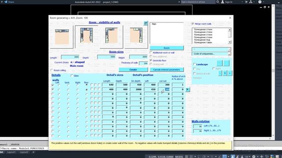This screenshot has width=282, height=158.
Task: Click first row detail Depth field showing 500
Action: [122, 85]
